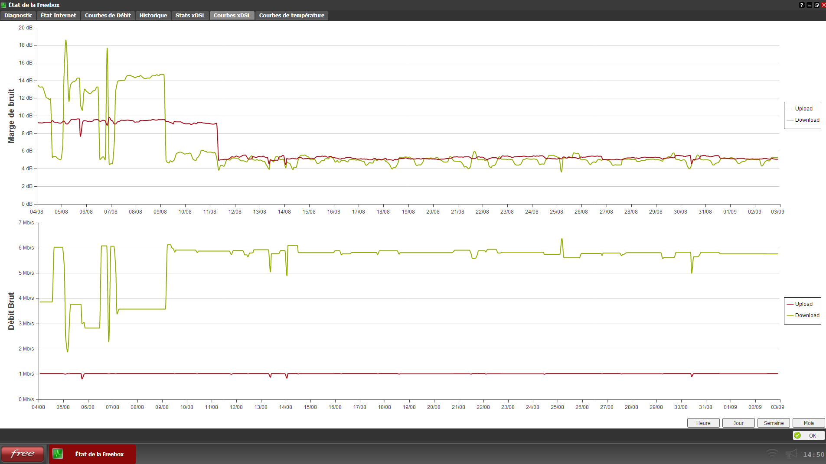Click the speaker icon next to the clock
Screen dimensions: 826x464
click(792, 454)
